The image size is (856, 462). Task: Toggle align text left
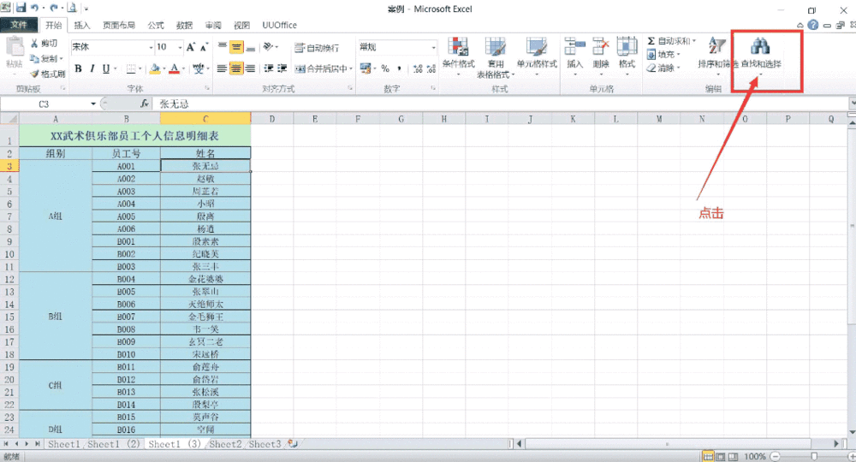[x=222, y=68]
